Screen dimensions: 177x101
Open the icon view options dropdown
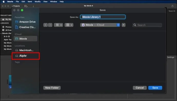coord(58,25)
